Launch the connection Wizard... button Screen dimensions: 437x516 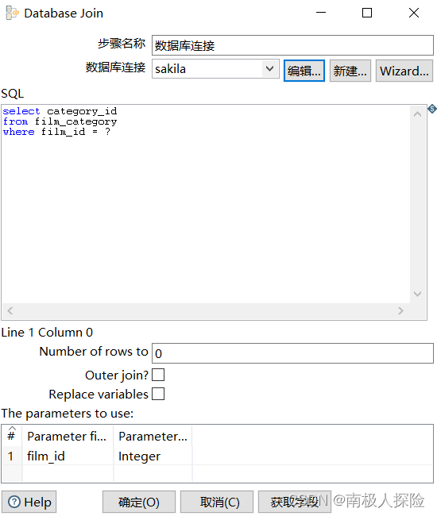(404, 71)
